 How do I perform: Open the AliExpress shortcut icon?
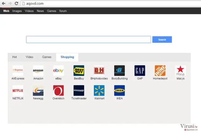pos(18,71)
